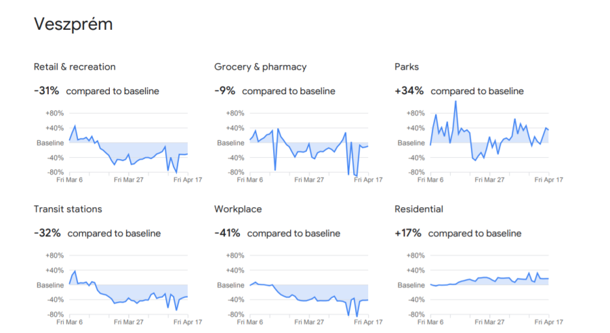Click the -31% retail percentage value
The width and height of the screenshot is (610, 333).
[x=47, y=91]
